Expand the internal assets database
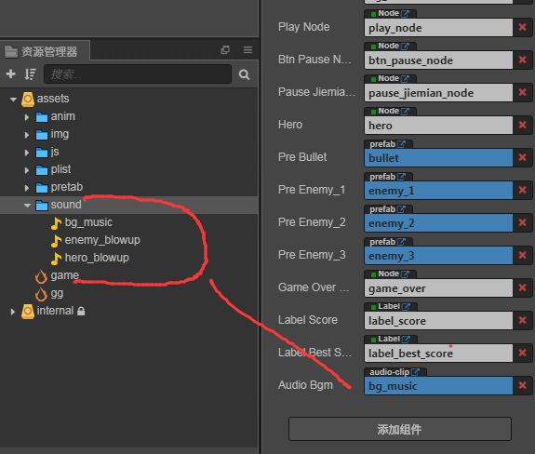This screenshot has height=454, width=535. pyautogui.click(x=13, y=312)
